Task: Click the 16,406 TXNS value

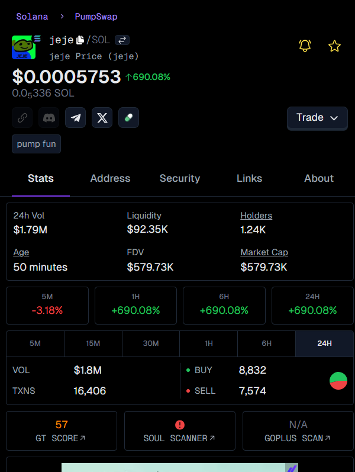Action: (90, 391)
